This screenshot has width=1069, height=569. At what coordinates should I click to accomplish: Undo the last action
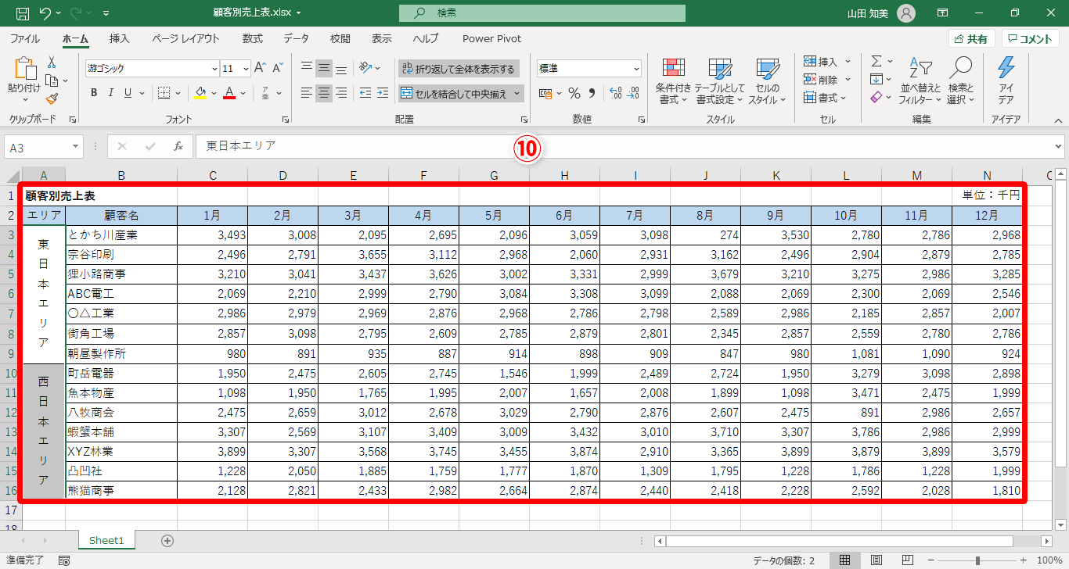(45, 13)
